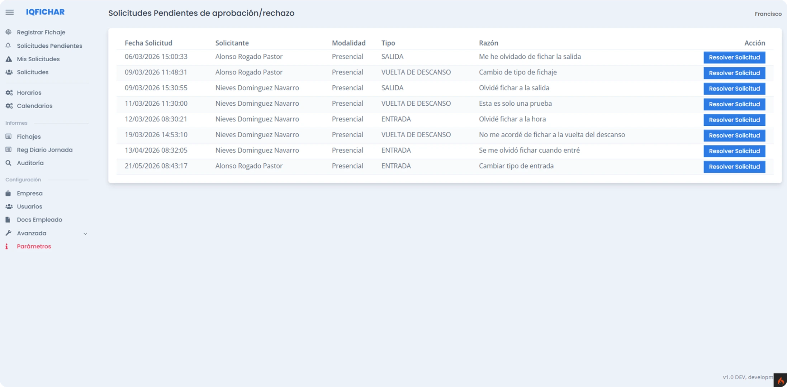The width and height of the screenshot is (787, 387).
Task: Click the magnifier icon beside Auditoría
Action: pos(8,163)
